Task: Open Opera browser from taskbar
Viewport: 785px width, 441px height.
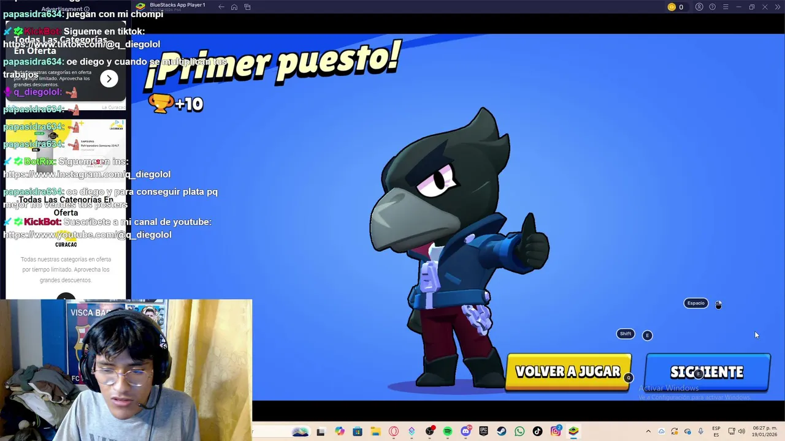Action: (394, 432)
